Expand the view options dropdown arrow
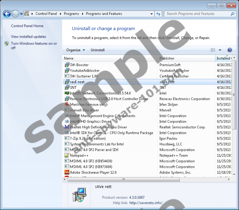The height and width of the screenshot is (210, 239). click(220, 50)
